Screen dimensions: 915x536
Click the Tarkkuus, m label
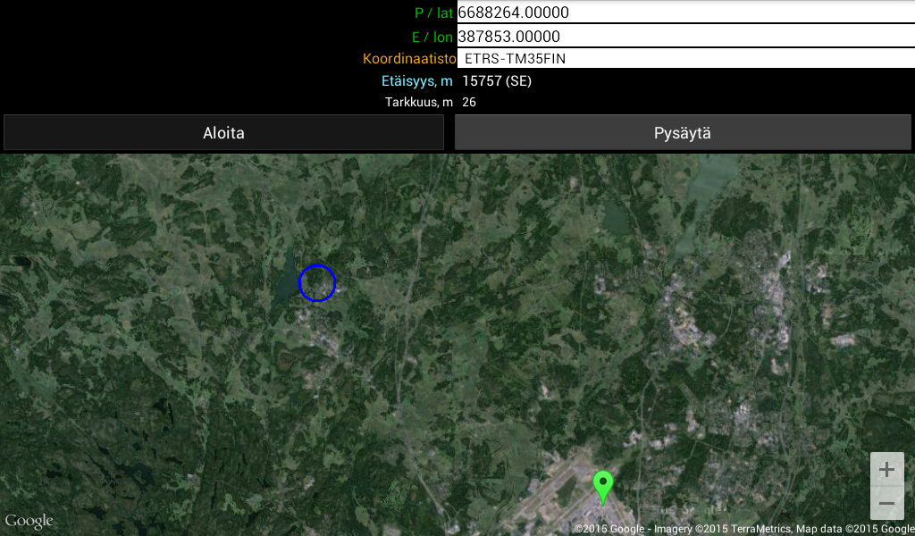419,102
